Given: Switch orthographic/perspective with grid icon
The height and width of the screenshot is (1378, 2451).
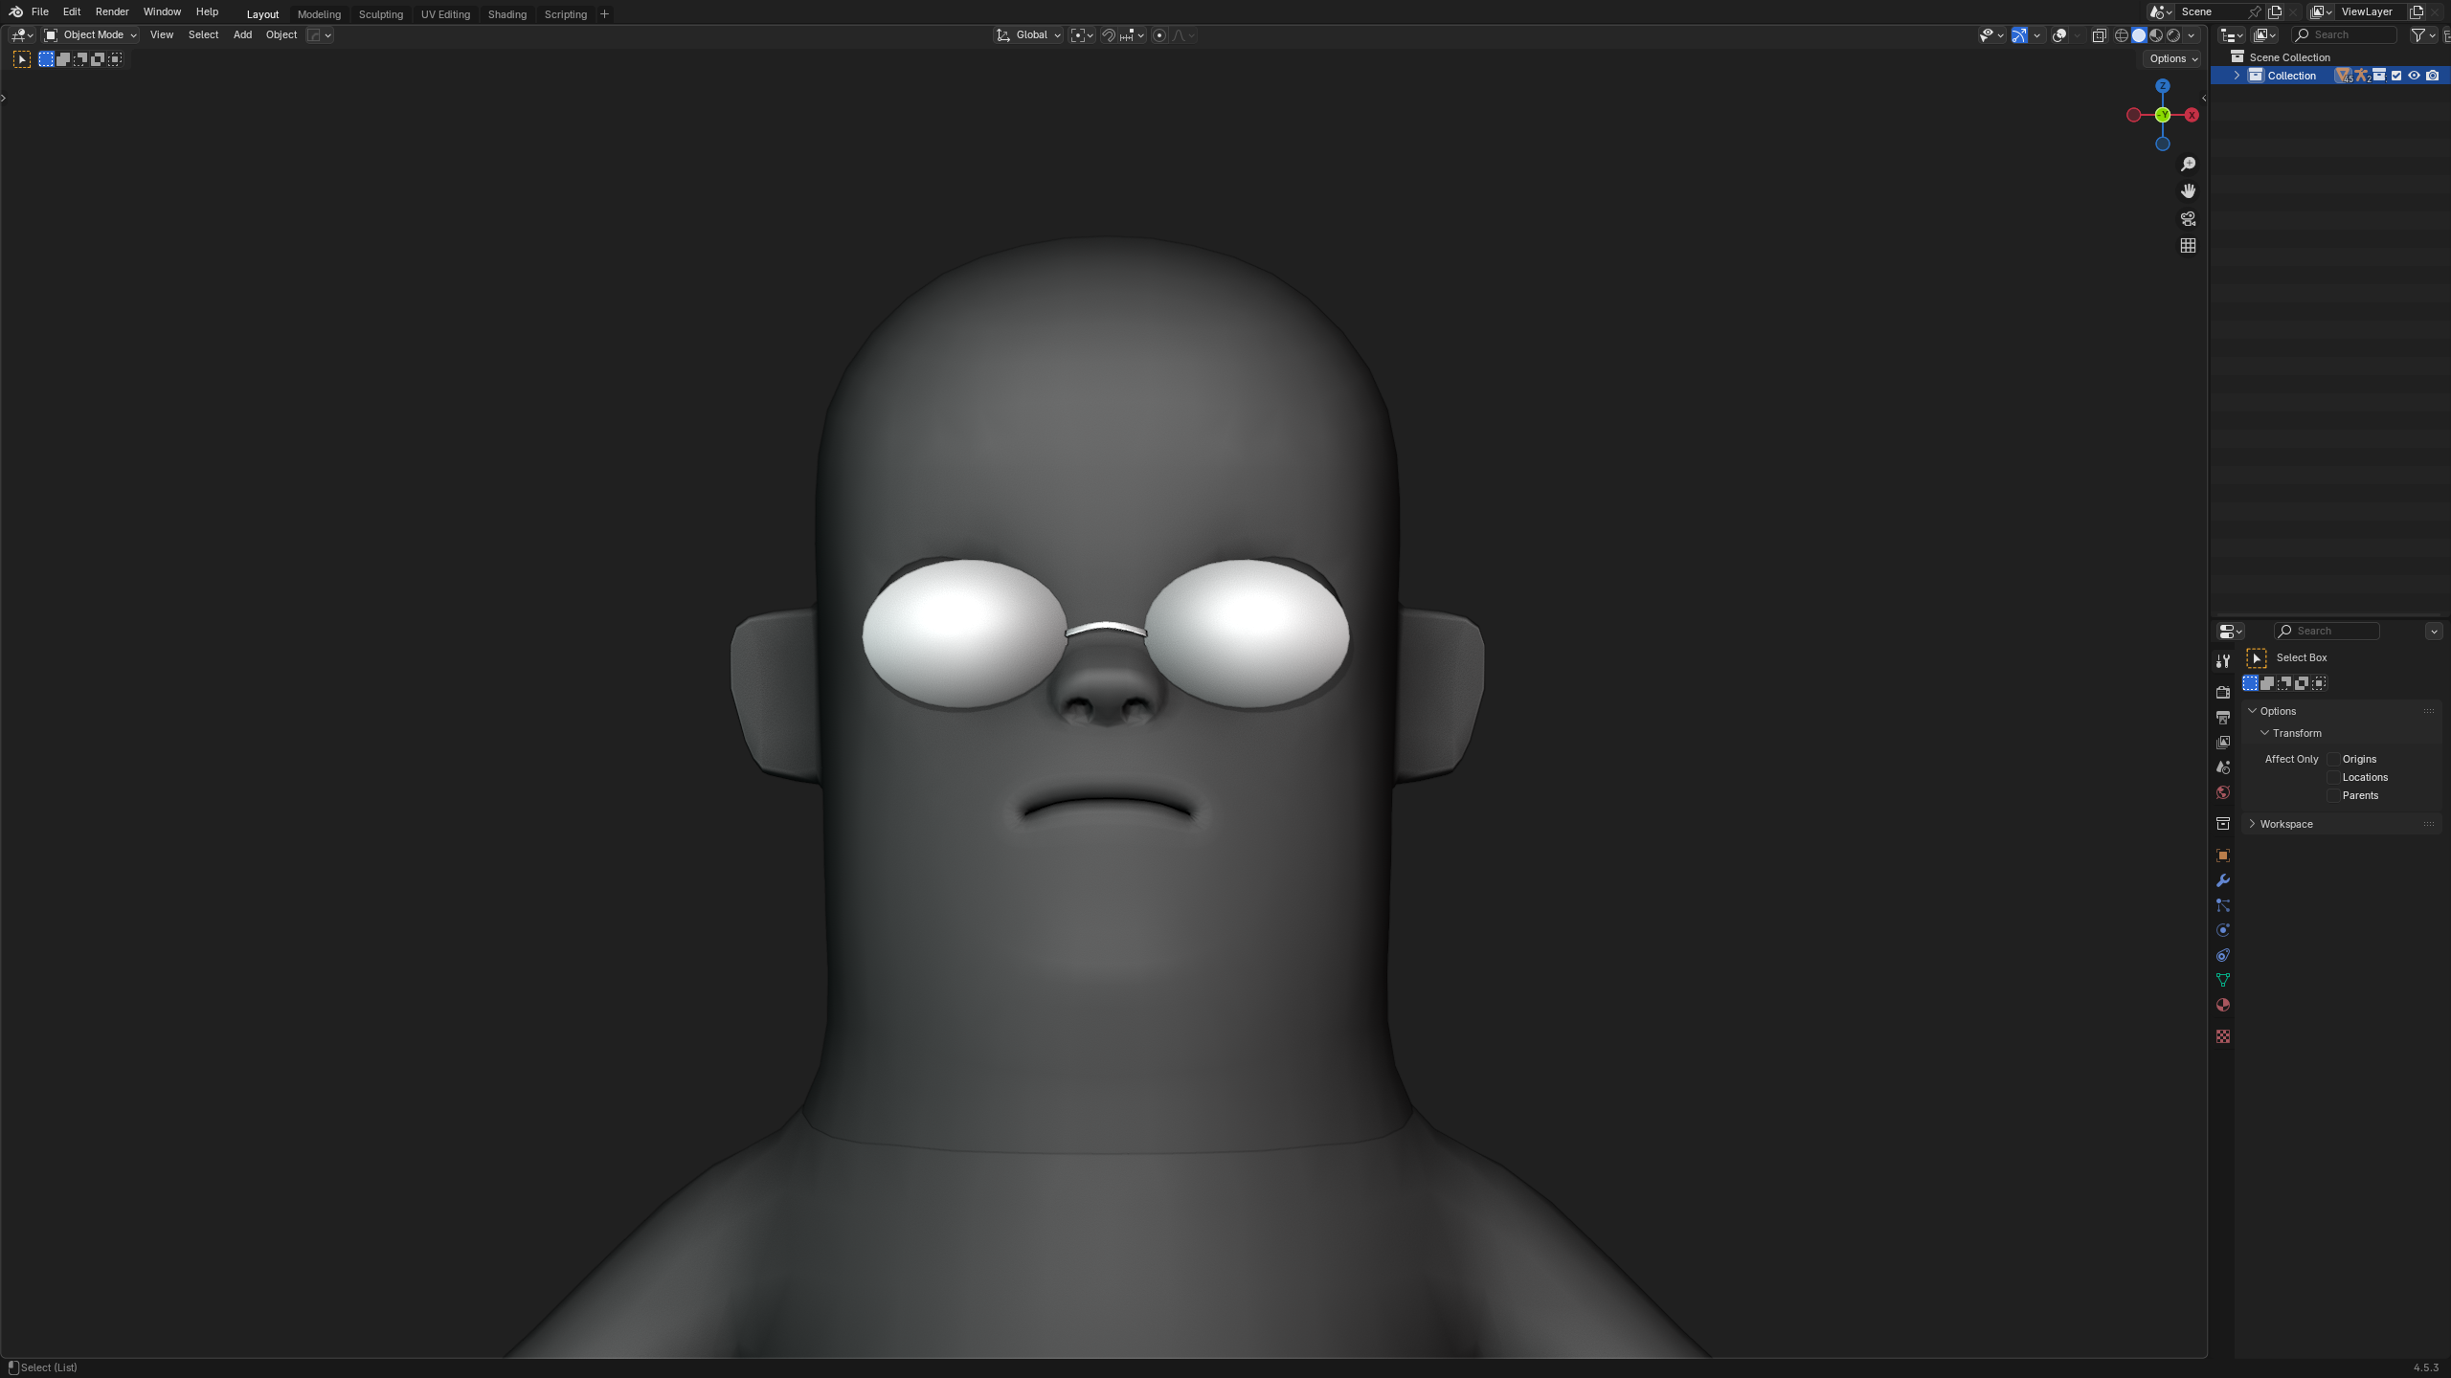Looking at the screenshot, I should pyautogui.click(x=2188, y=246).
